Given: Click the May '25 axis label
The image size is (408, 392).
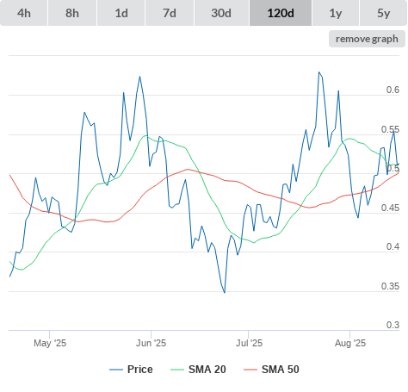Looking at the screenshot, I should pyautogui.click(x=50, y=343).
